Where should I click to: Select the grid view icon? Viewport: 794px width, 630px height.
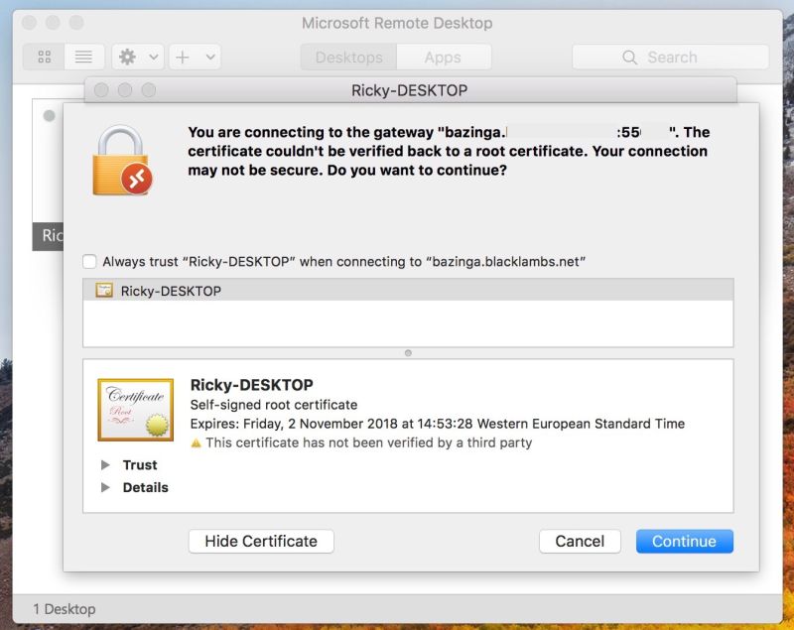tap(44, 57)
